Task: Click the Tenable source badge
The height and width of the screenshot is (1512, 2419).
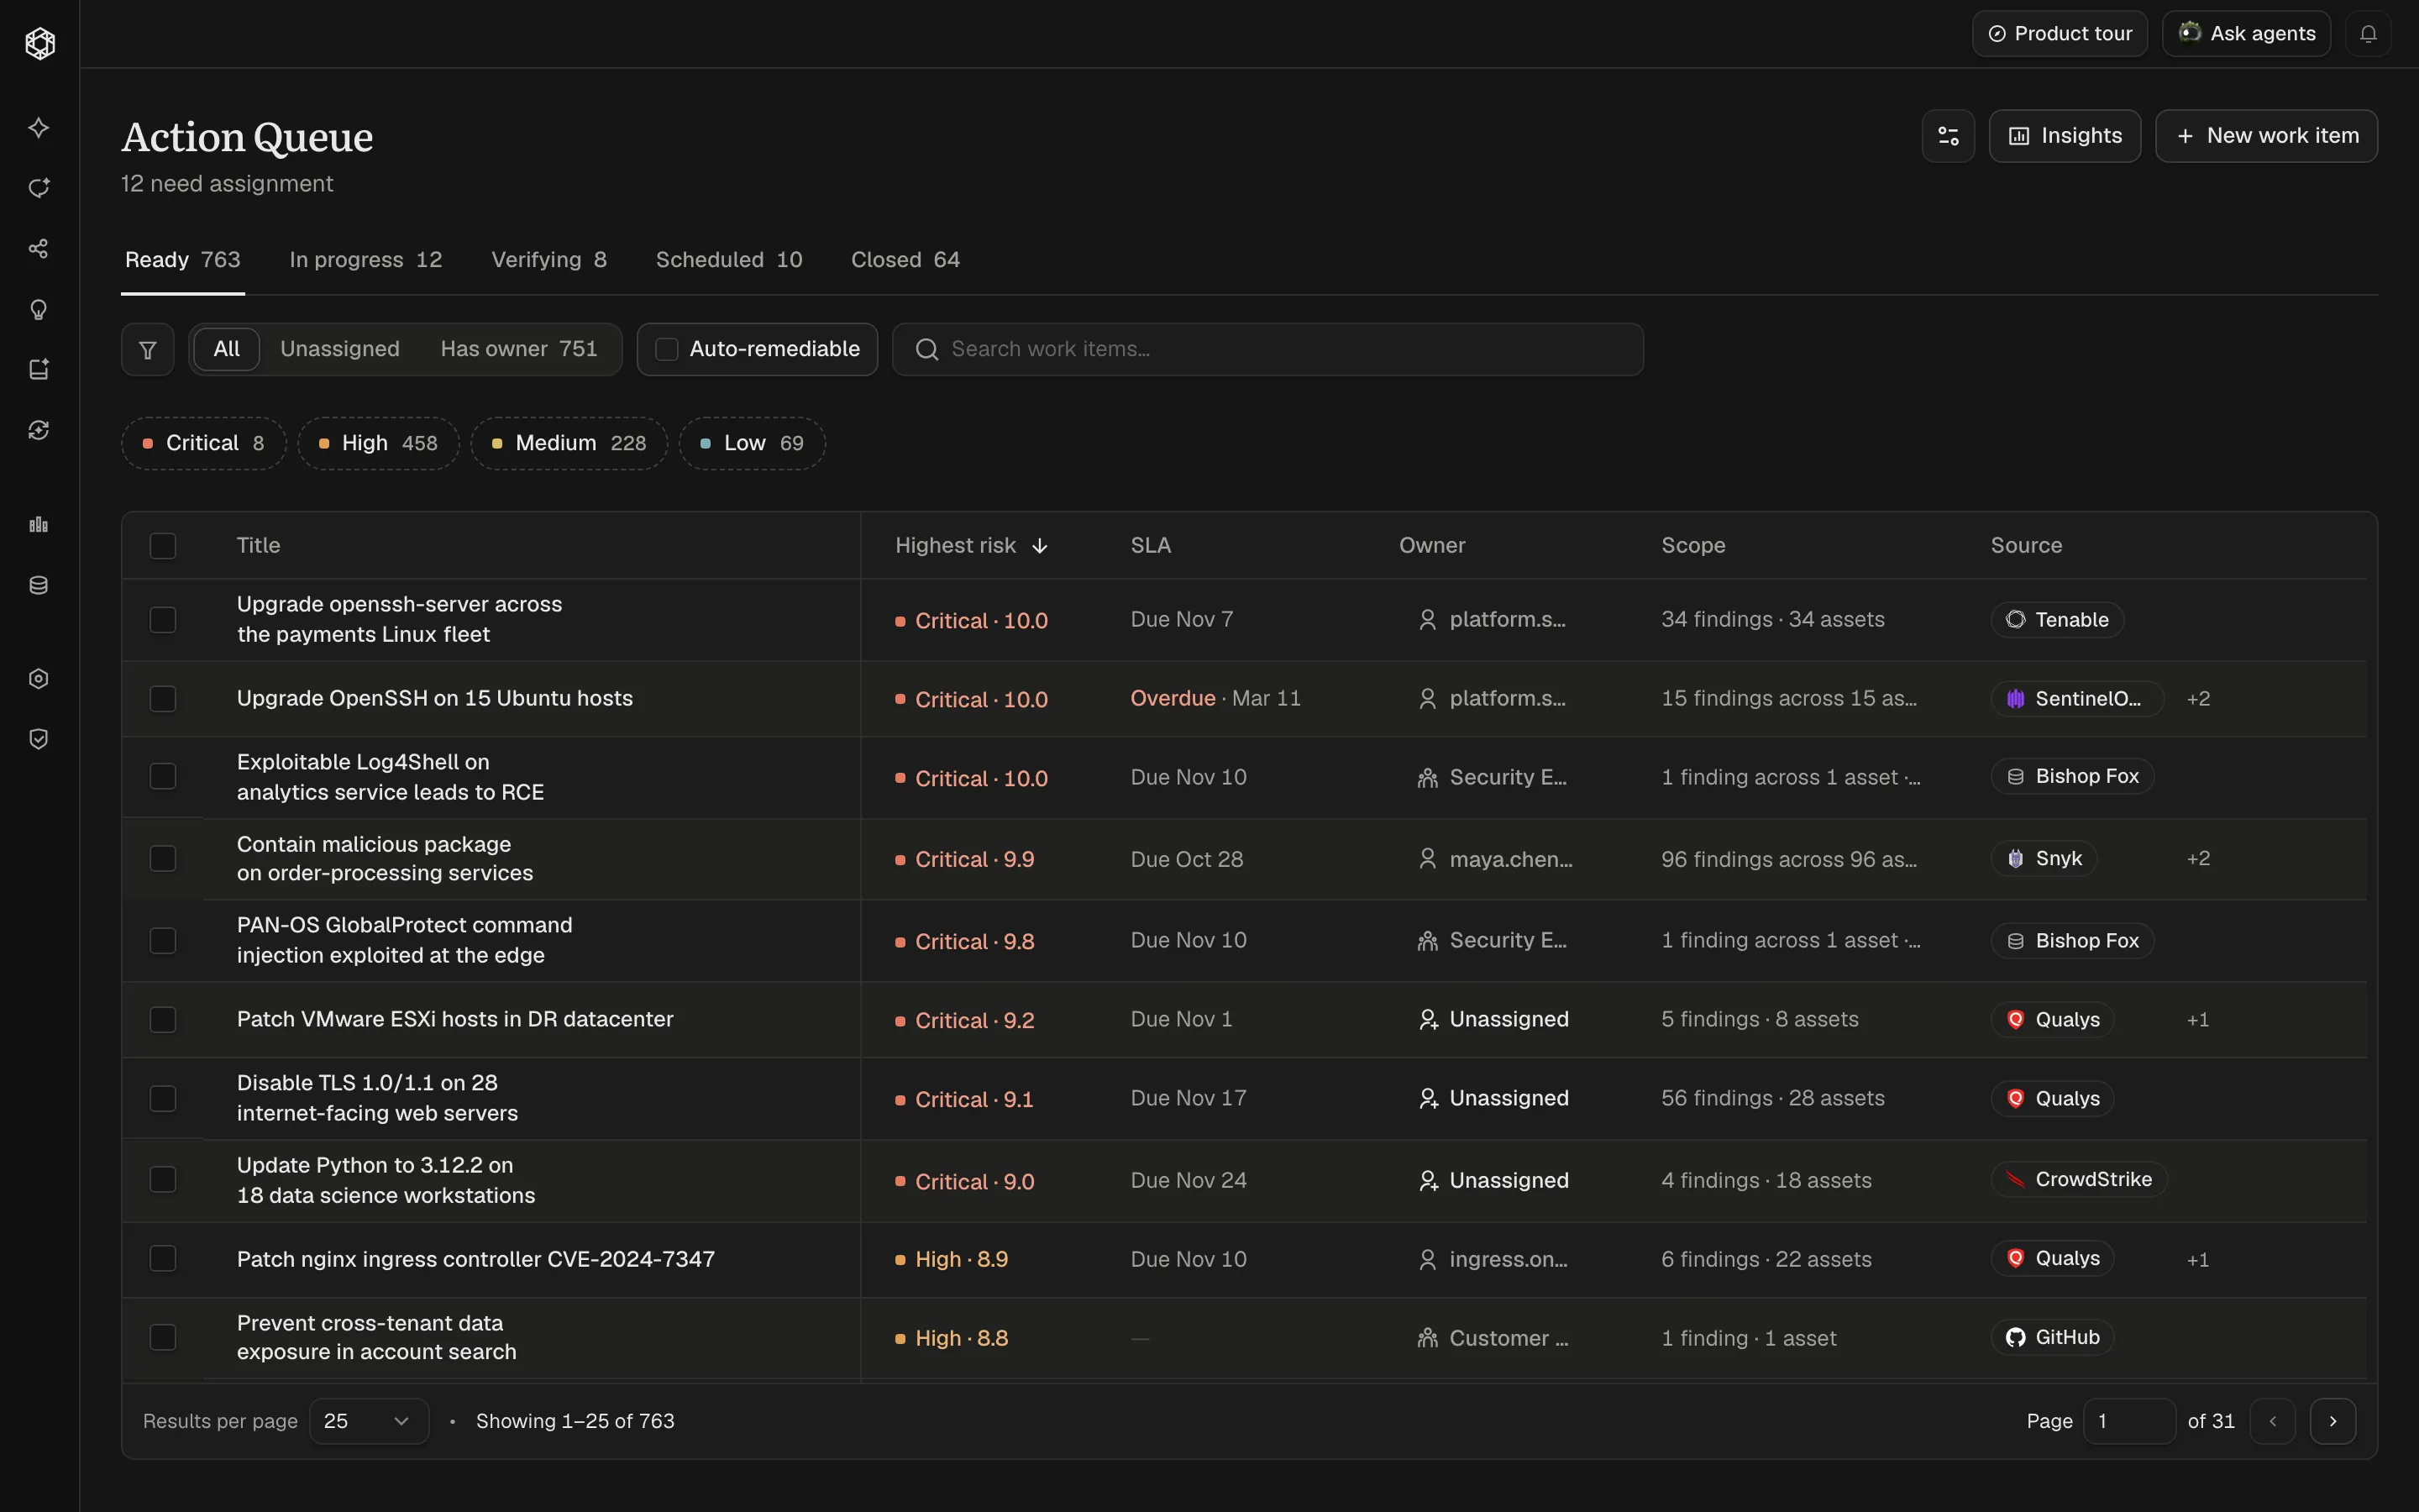Action: click(x=2057, y=620)
